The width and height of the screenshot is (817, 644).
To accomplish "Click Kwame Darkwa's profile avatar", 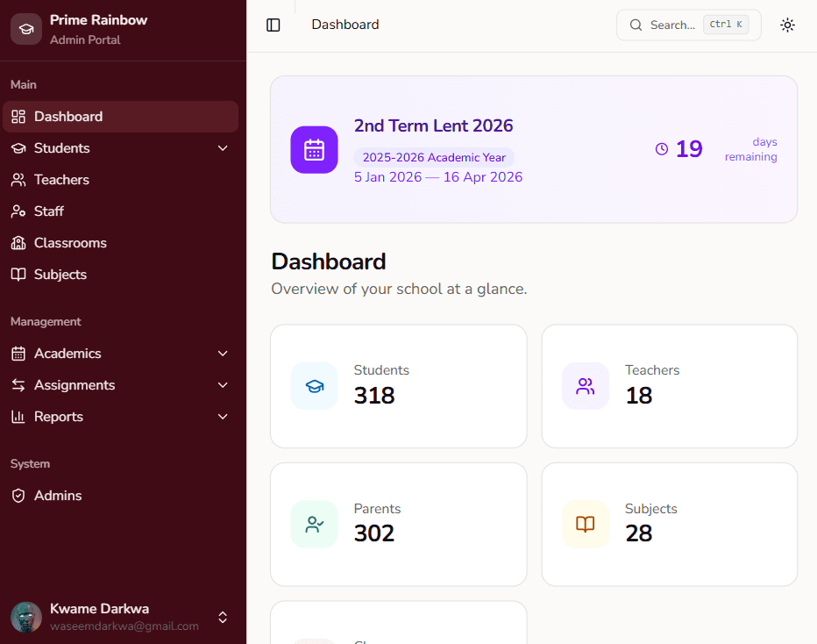I will [26, 617].
